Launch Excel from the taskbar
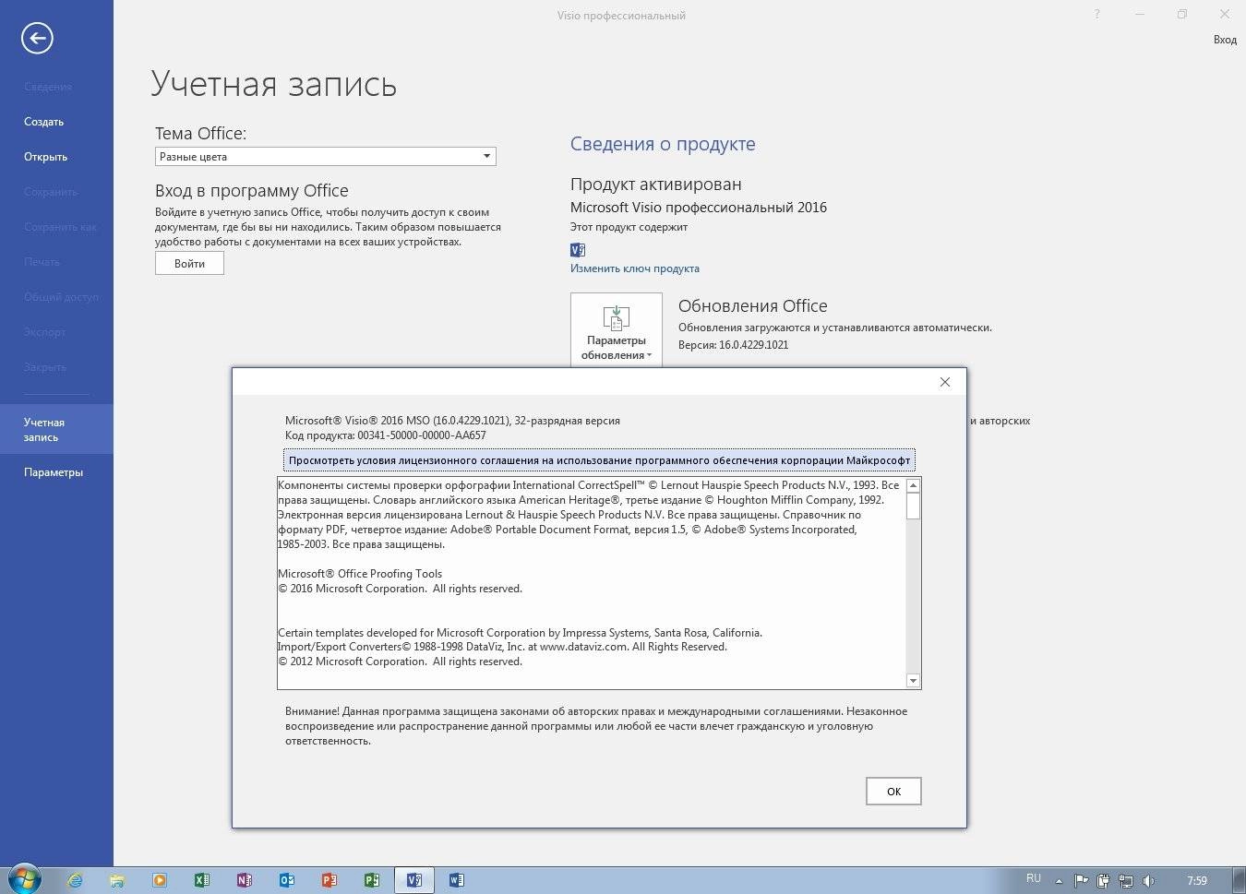1246x894 pixels. [202, 880]
